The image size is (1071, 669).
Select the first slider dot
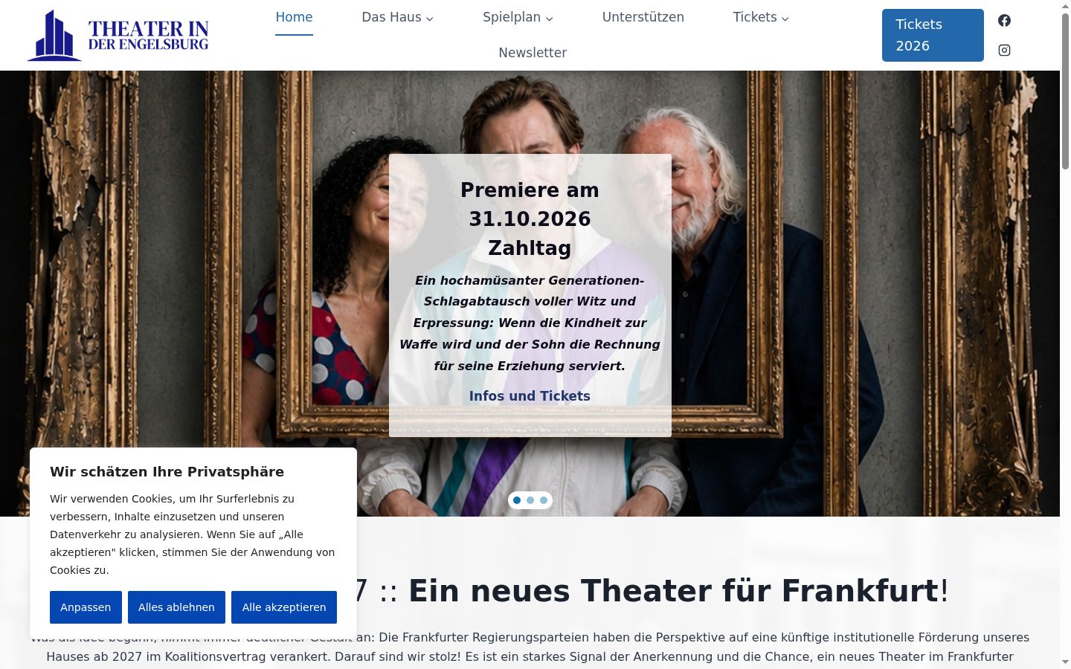coord(517,500)
